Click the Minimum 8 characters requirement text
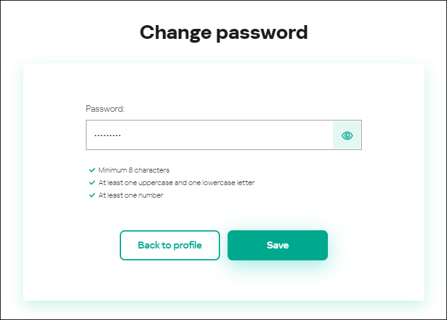 pyautogui.click(x=134, y=170)
